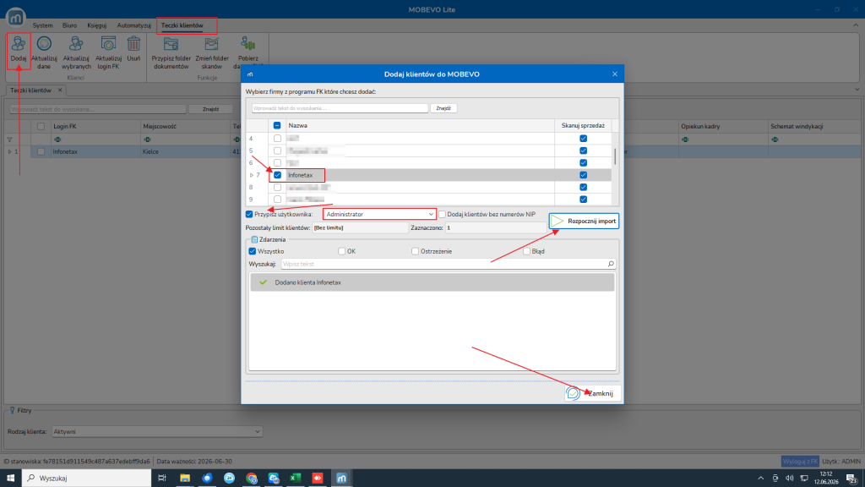Open the Automatyzuj menu

pos(133,25)
